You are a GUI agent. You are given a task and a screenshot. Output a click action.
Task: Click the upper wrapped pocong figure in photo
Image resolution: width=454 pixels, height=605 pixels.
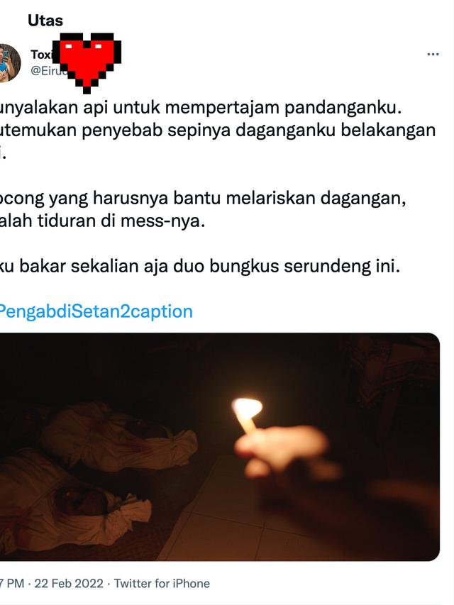tap(120, 436)
